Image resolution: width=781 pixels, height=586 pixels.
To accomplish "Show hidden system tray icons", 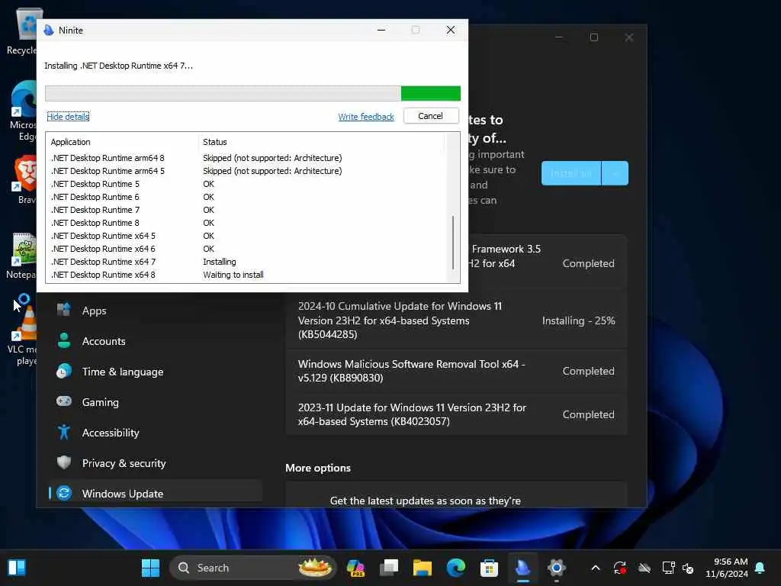I will click(596, 568).
